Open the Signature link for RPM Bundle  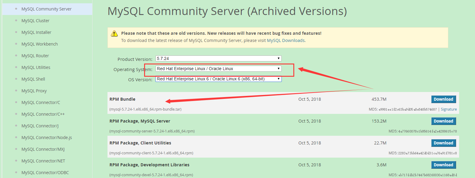[449, 109]
